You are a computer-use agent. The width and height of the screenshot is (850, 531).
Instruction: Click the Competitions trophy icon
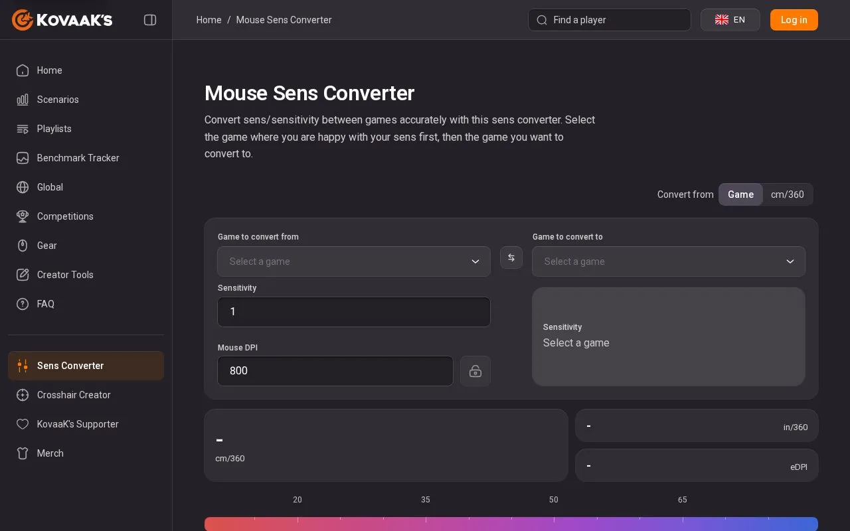coord(23,216)
